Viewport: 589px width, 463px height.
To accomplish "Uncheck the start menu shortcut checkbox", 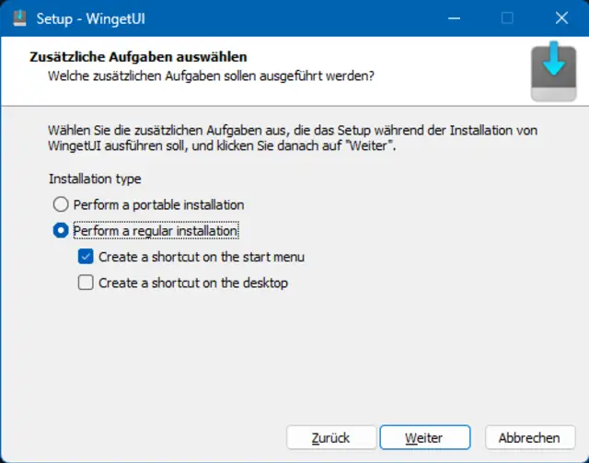I will (86, 257).
